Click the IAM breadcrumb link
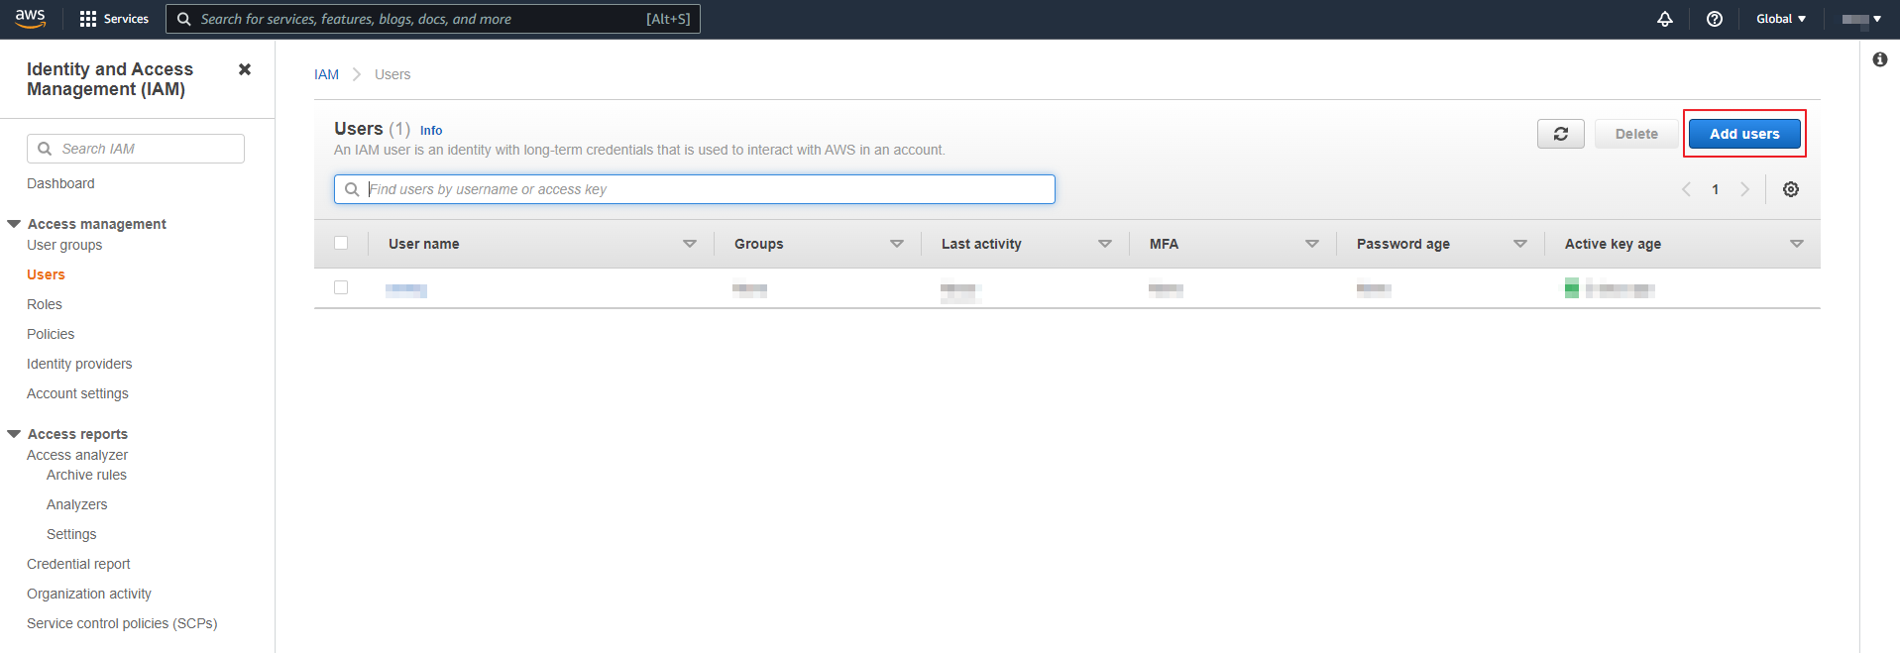1900x653 pixels. [326, 74]
